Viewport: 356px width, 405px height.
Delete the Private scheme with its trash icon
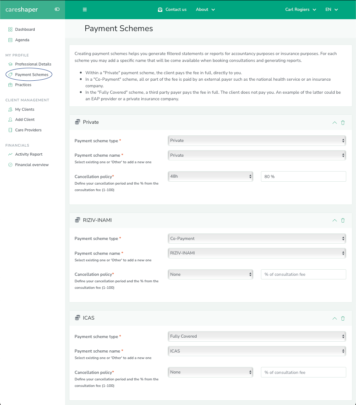(343, 122)
